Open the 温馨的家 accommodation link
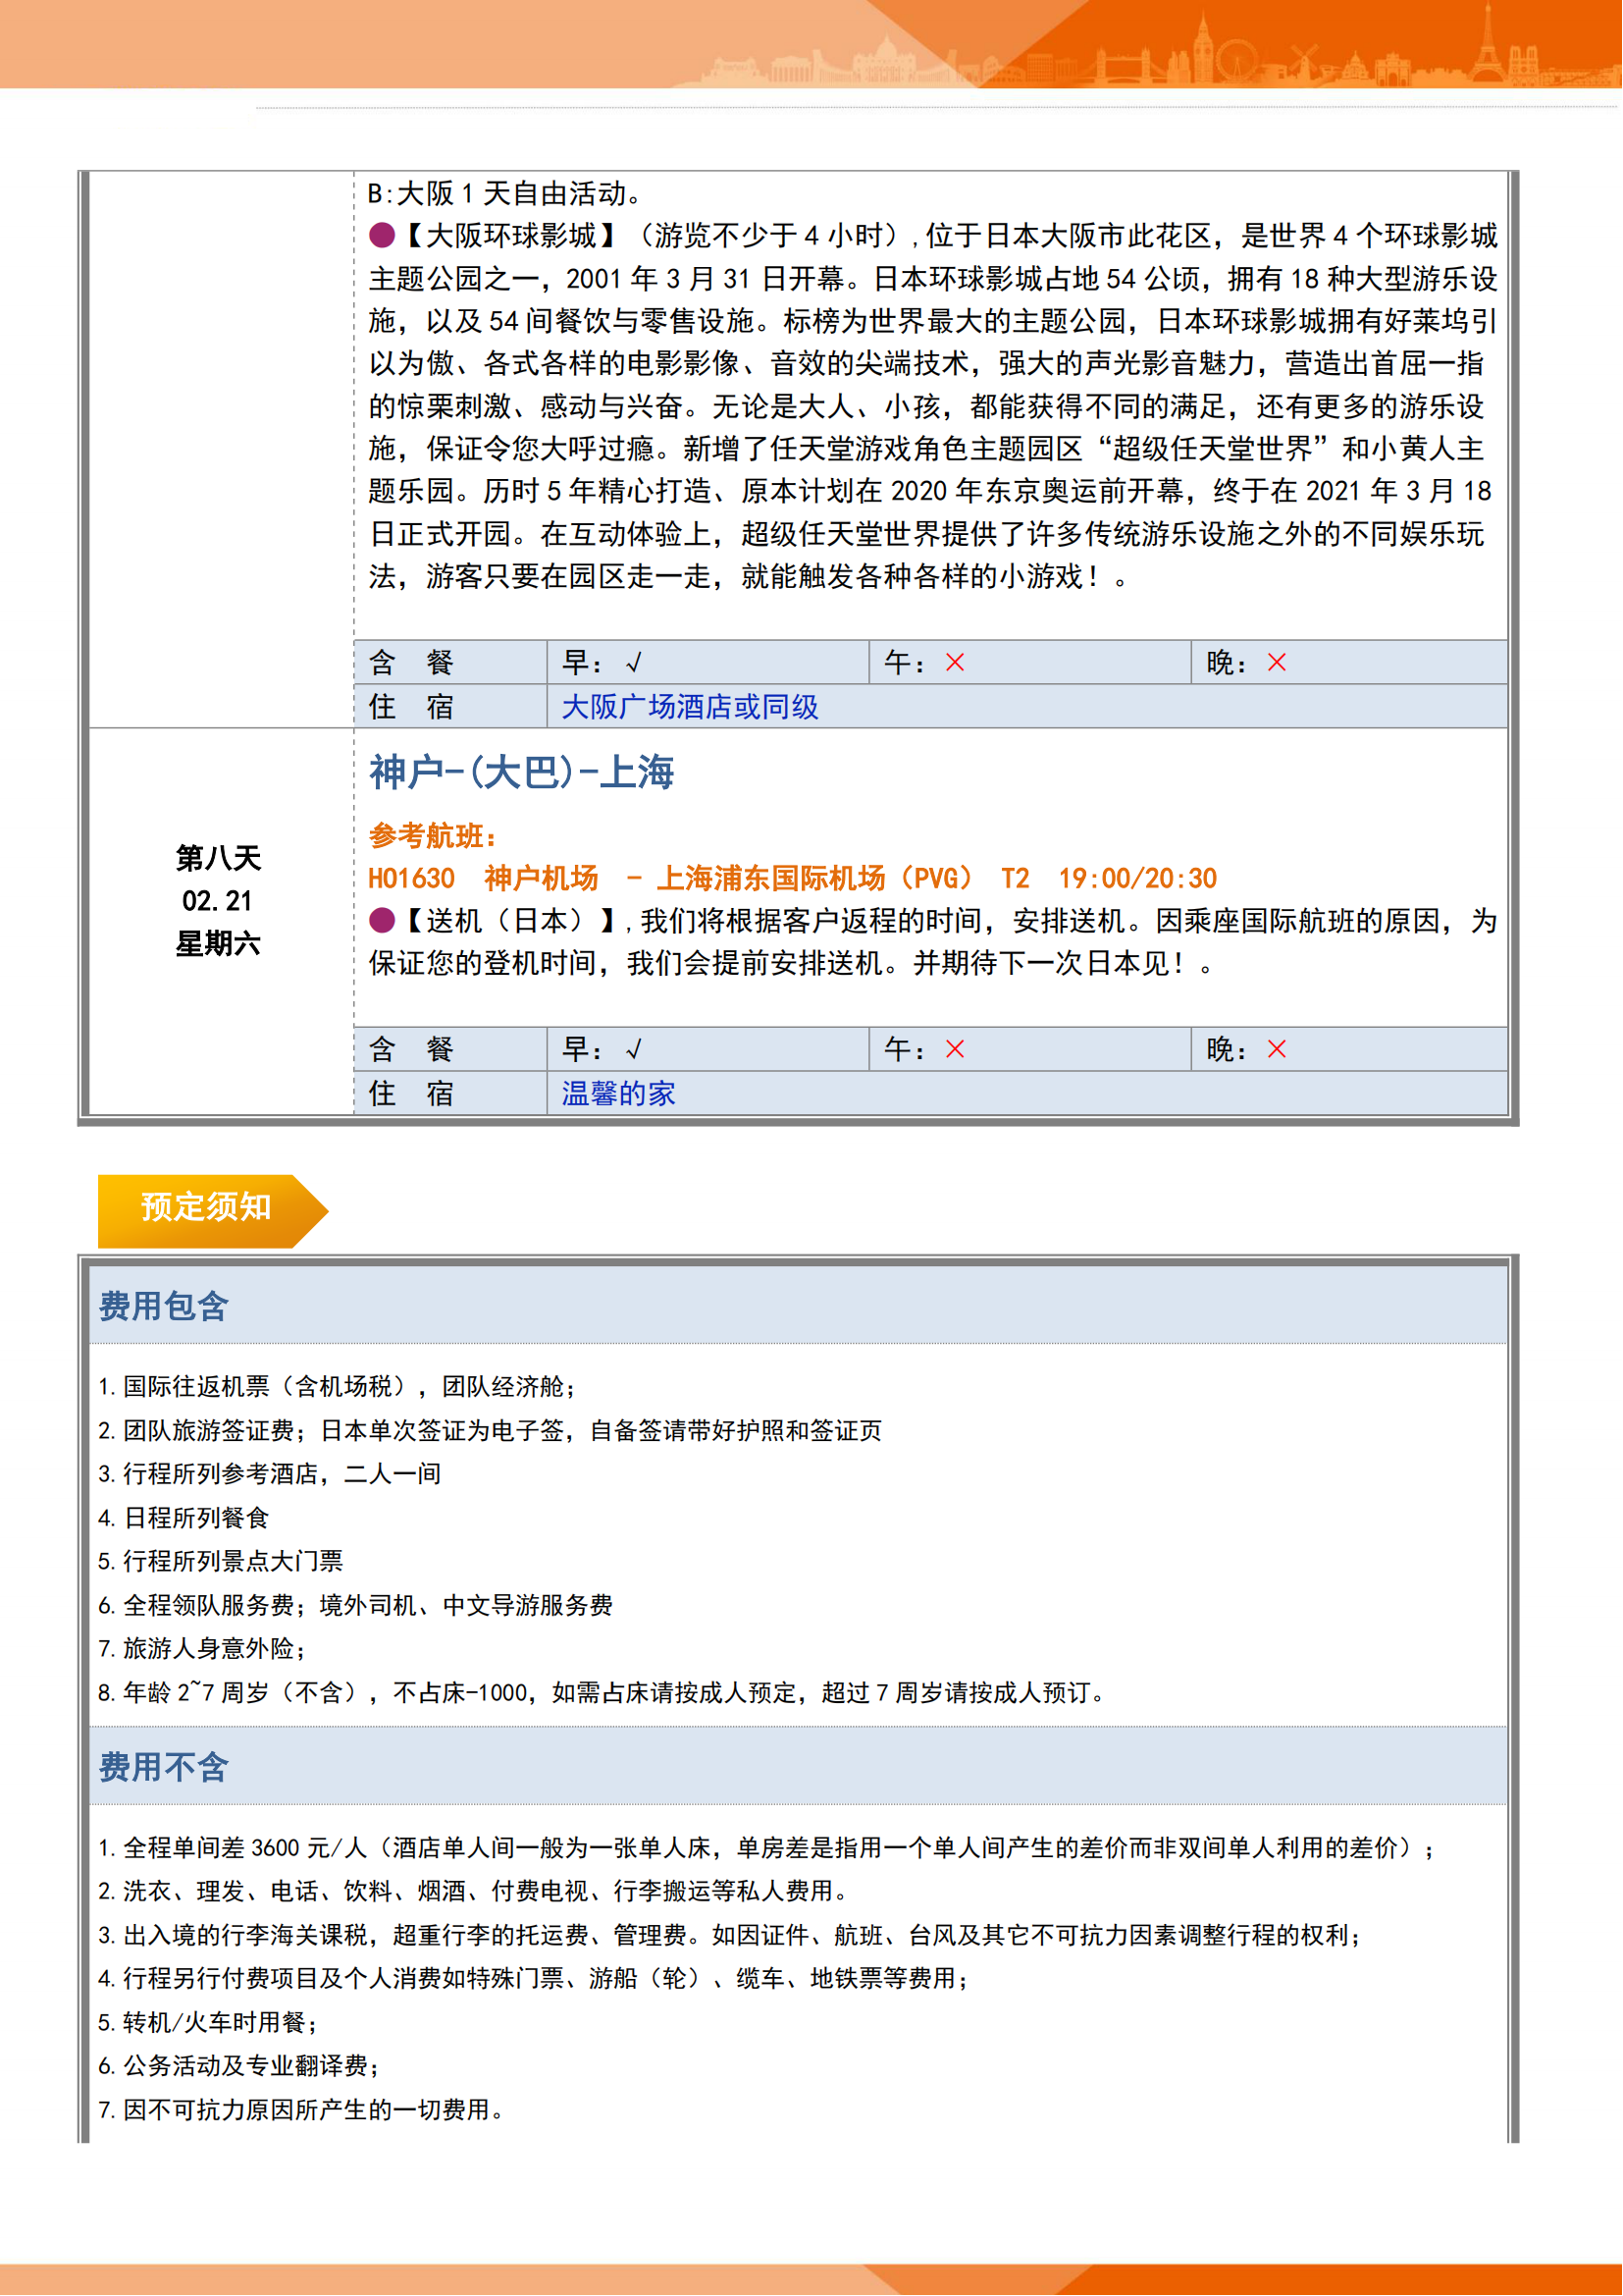Viewport: 1623px width, 2296px height. 617,1094
